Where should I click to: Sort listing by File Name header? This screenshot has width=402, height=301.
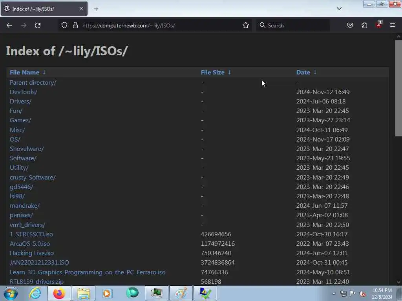tap(24, 73)
